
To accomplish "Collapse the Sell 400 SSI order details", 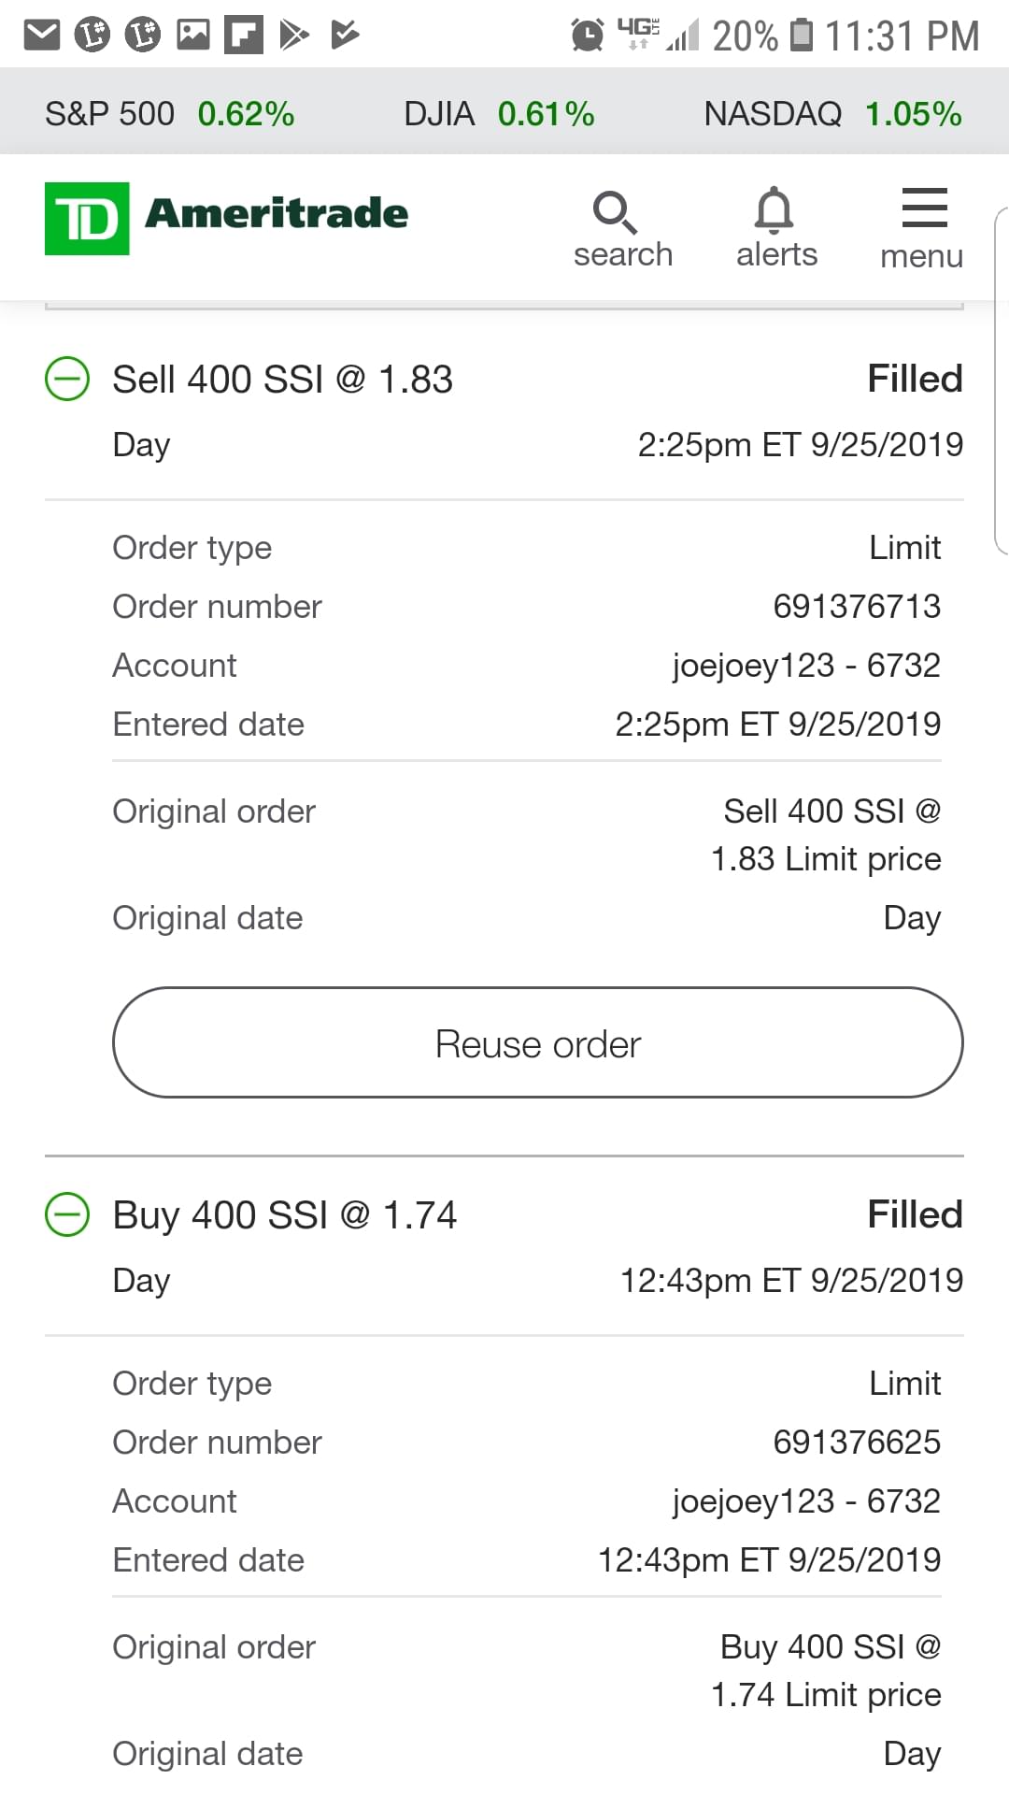I will (x=67, y=380).
